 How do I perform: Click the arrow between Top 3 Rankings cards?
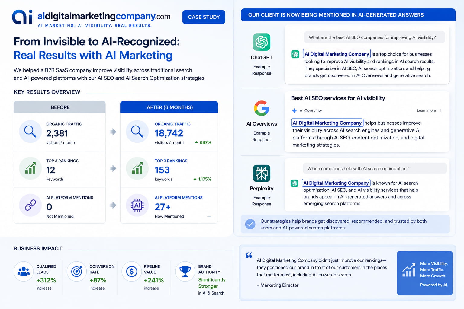click(x=113, y=168)
